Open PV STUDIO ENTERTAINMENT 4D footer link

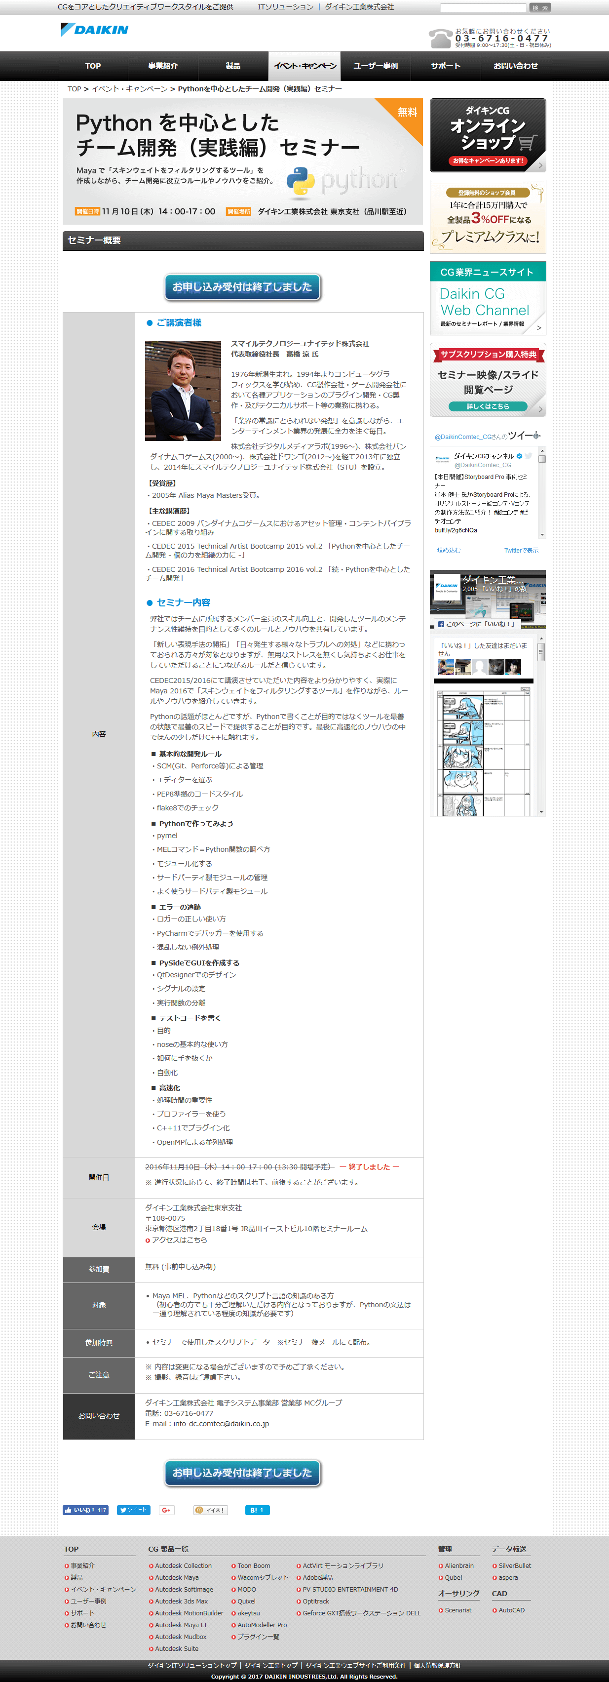[350, 1589]
